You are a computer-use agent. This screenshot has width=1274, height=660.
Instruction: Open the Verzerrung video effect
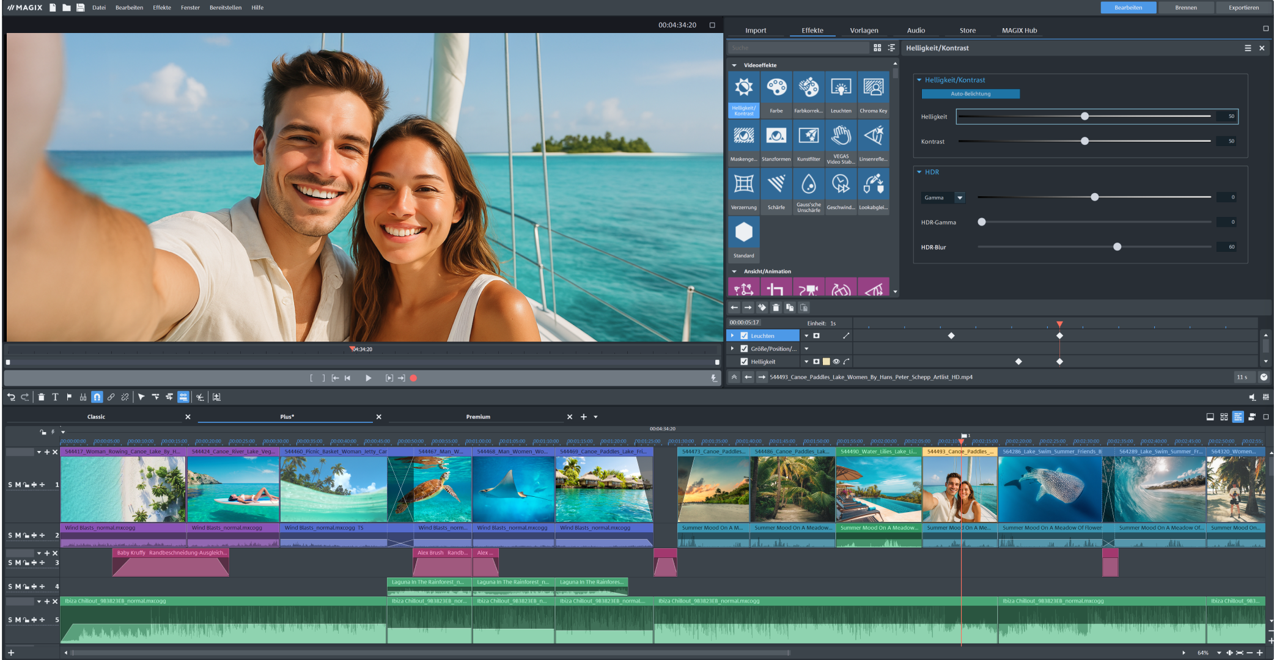[x=743, y=189]
